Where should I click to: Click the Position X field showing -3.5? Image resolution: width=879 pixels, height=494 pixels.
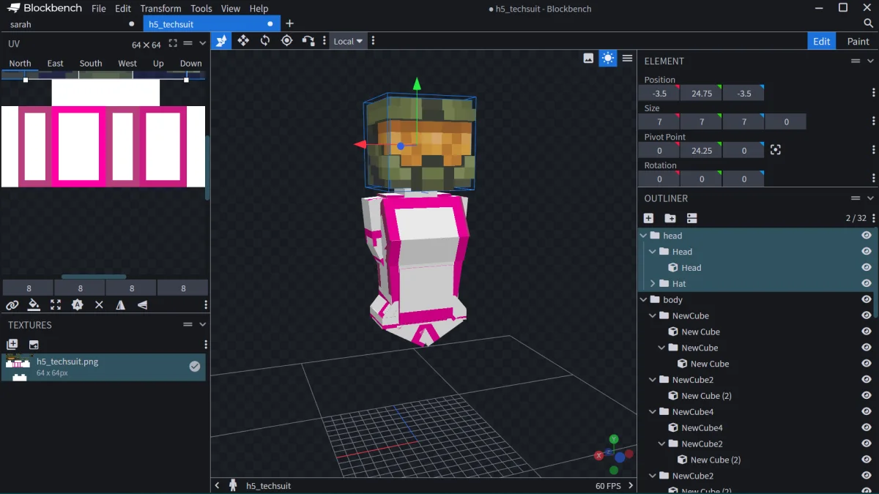(659, 93)
